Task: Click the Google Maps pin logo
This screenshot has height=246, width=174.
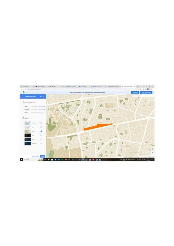Action: coord(24,93)
